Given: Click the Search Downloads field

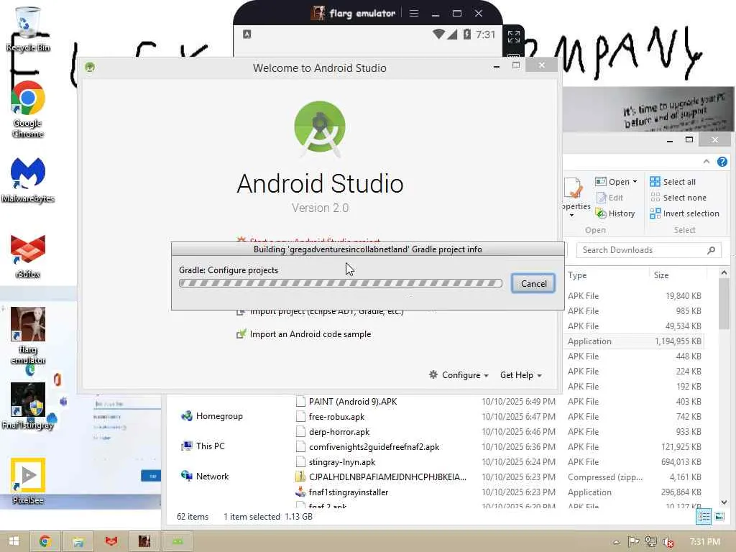Looking at the screenshot, I should click(x=649, y=250).
